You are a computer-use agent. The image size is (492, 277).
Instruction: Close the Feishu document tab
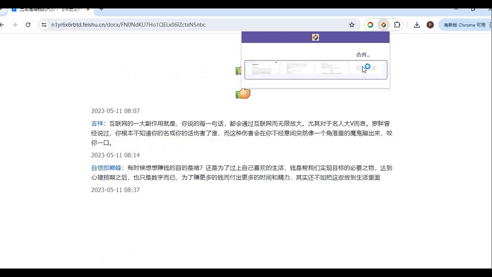pyautogui.click(x=88, y=9)
